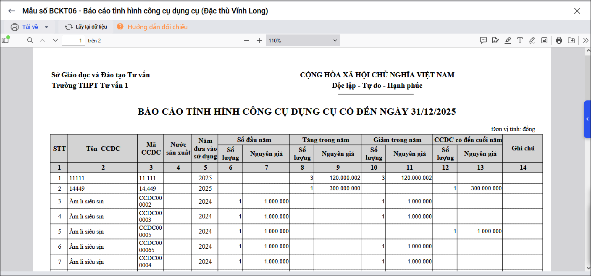Select the highlighter tool
This screenshot has width=591, height=276.
coord(508,40)
